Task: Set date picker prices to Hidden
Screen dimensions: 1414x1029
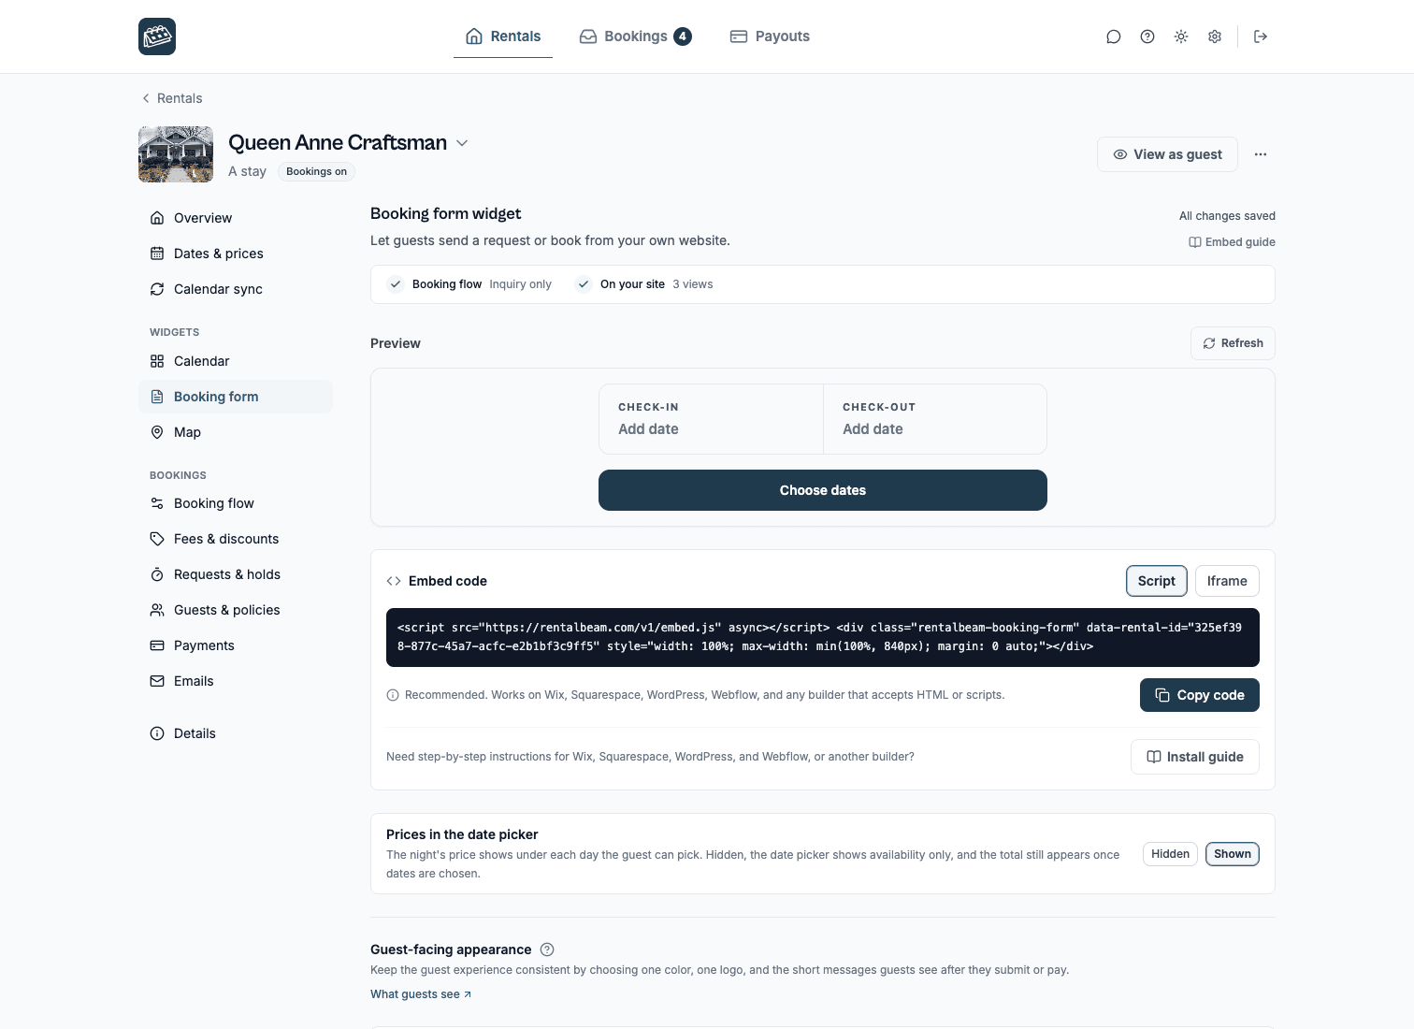Action: point(1170,854)
